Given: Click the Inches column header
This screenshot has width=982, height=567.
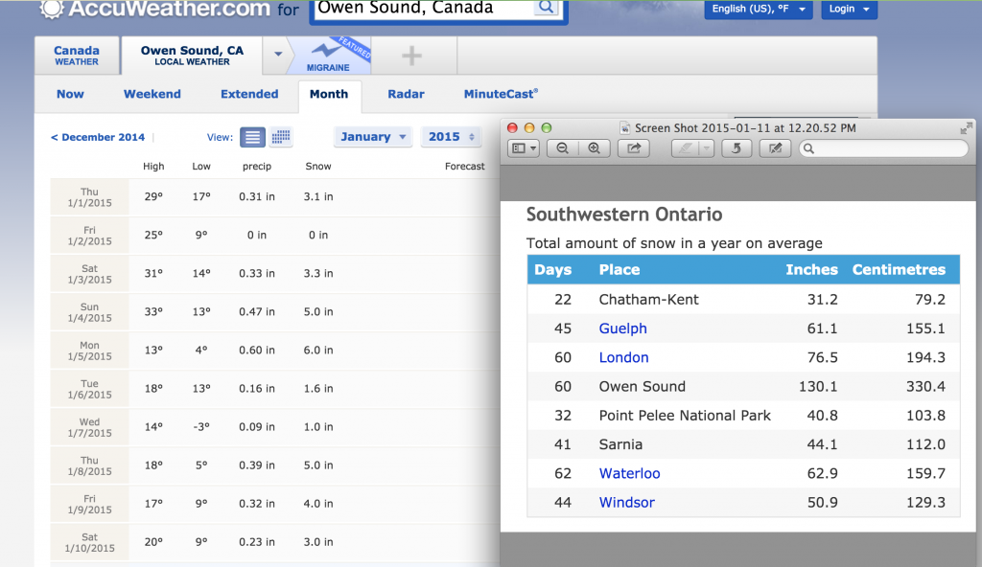Looking at the screenshot, I should [811, 270].
